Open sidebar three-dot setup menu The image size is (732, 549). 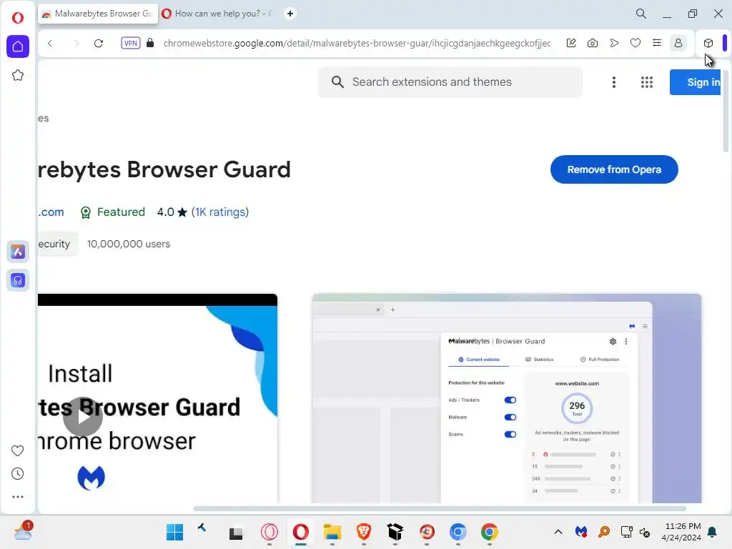tap(18, 497)
